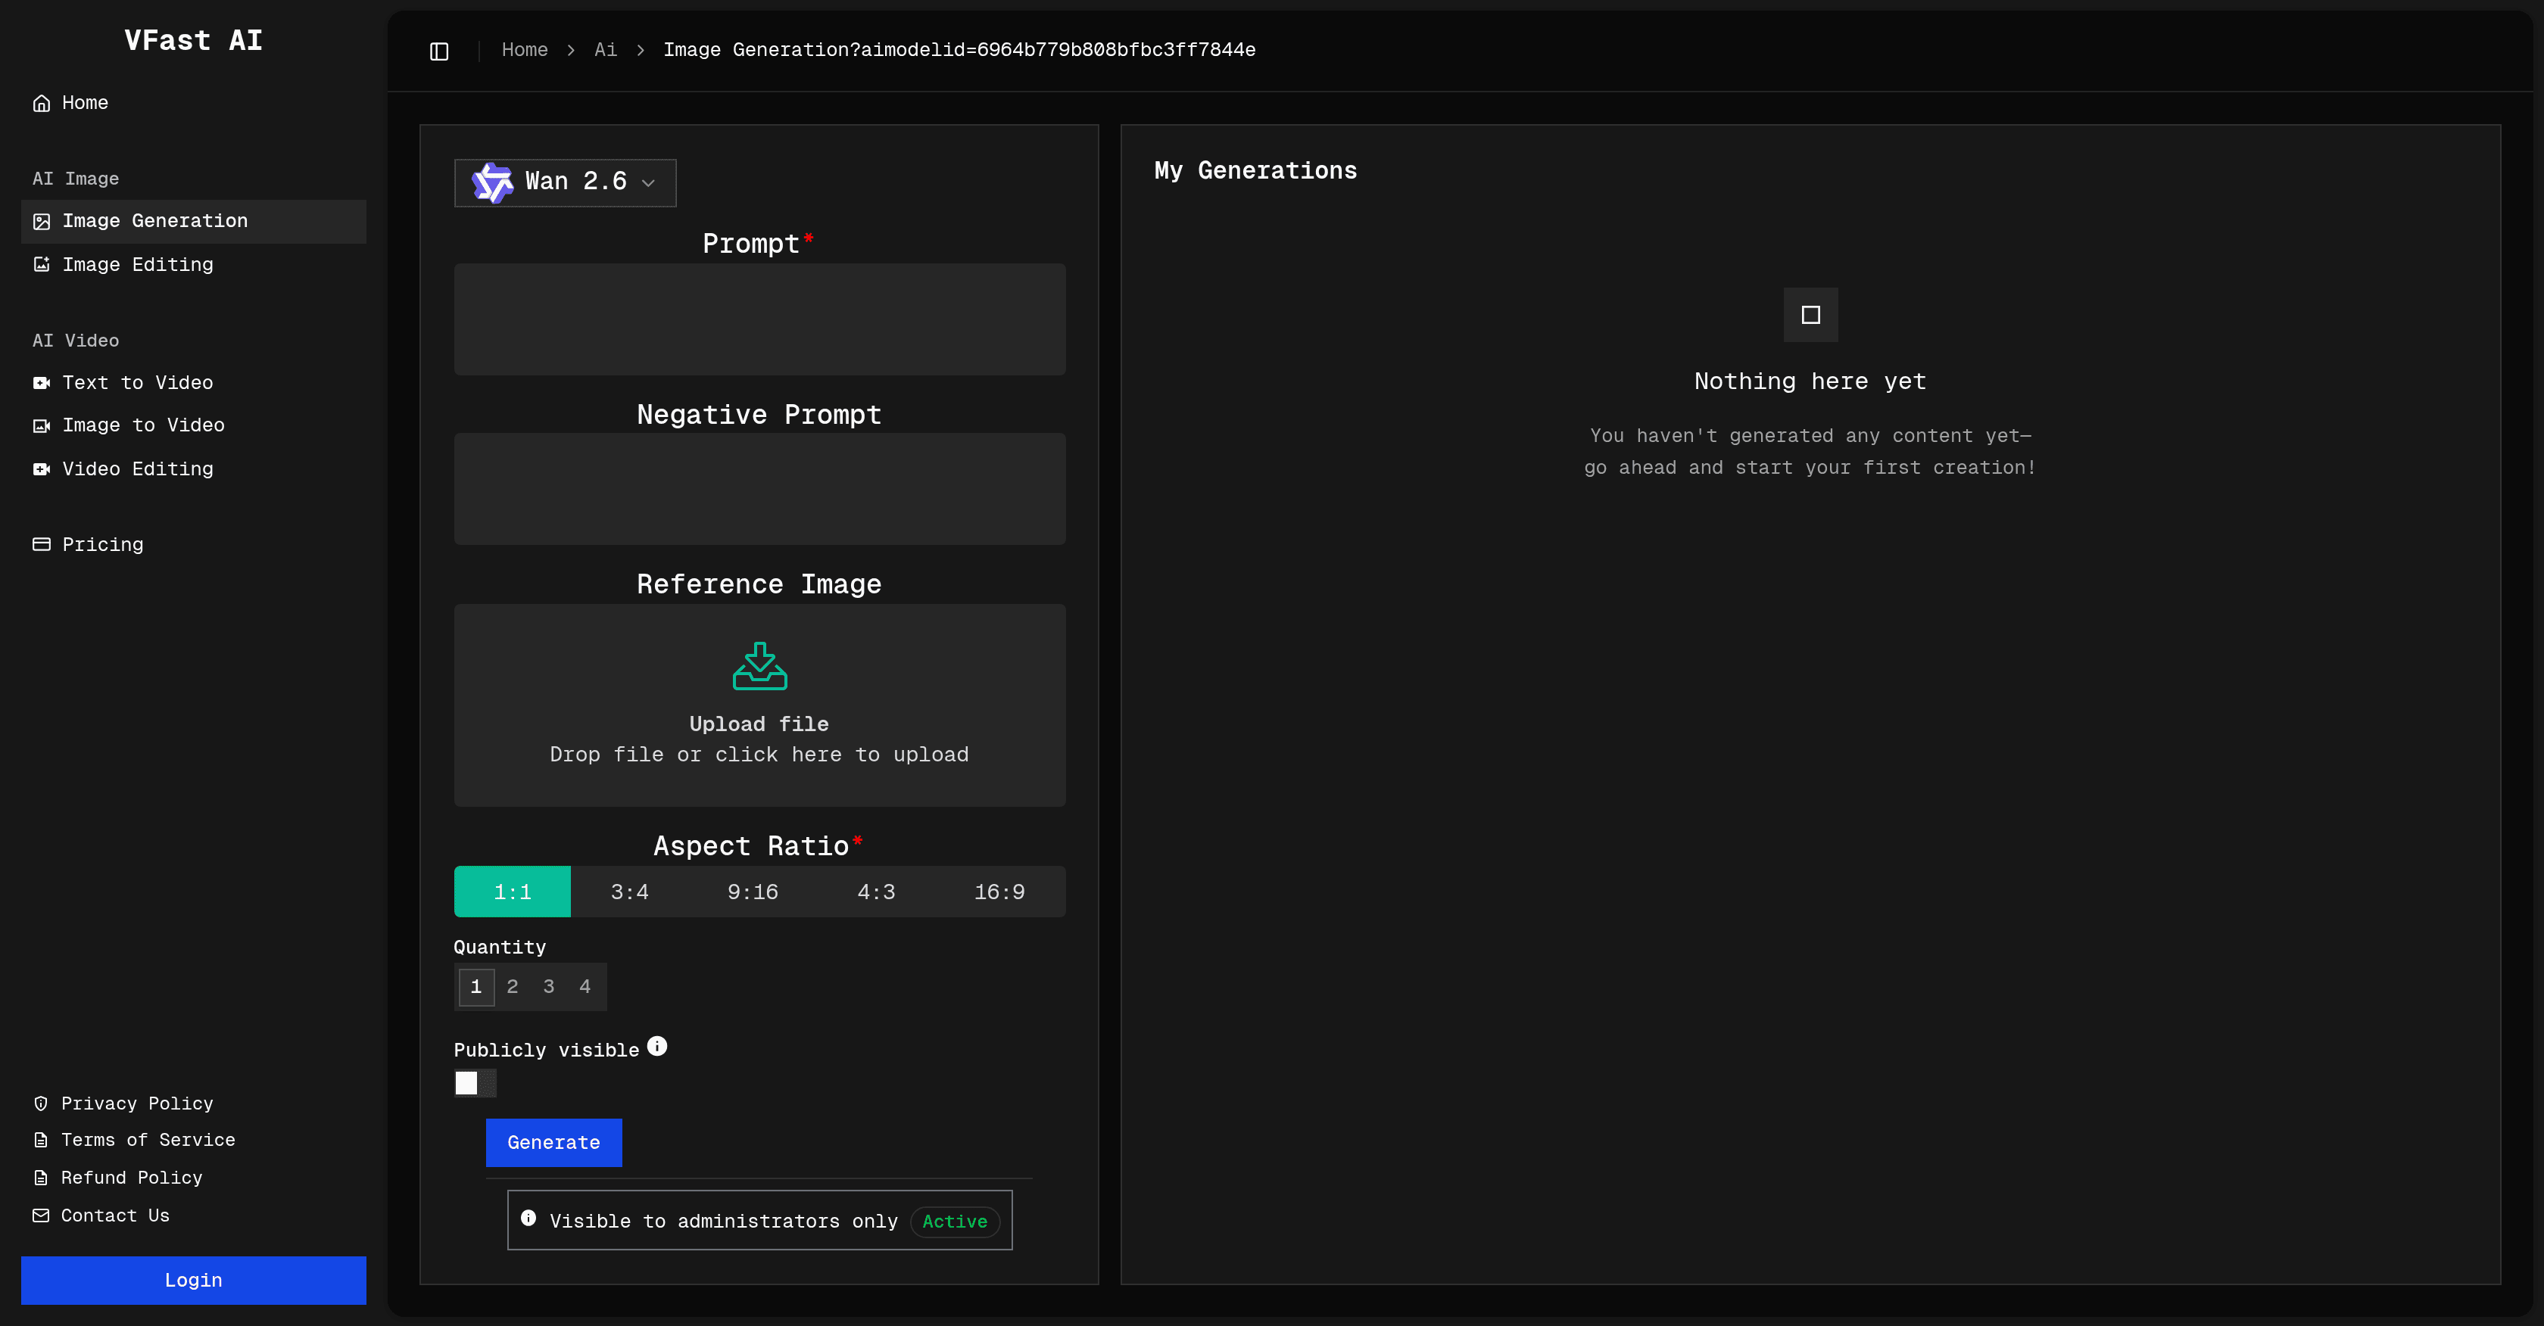Click the Image Generation icon in sidebar
The image size is (2544, 1326).
tap(42, 221)
